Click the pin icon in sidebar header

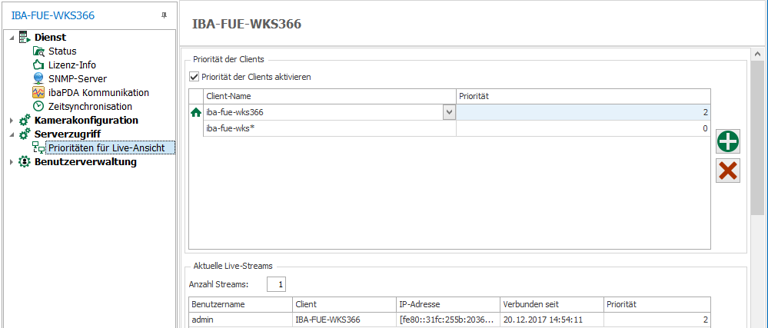tap(164, 15)
